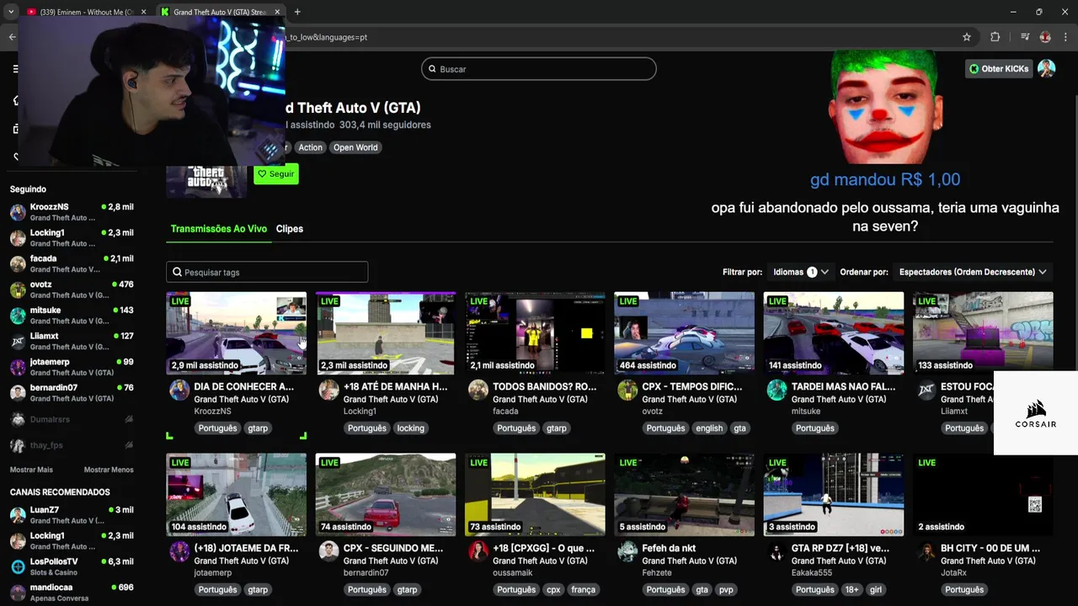1078x606 pixels.
Task: Open the Eakaka555 stream thumbnail
Action: pyautogui.click(x=834, y=495)
